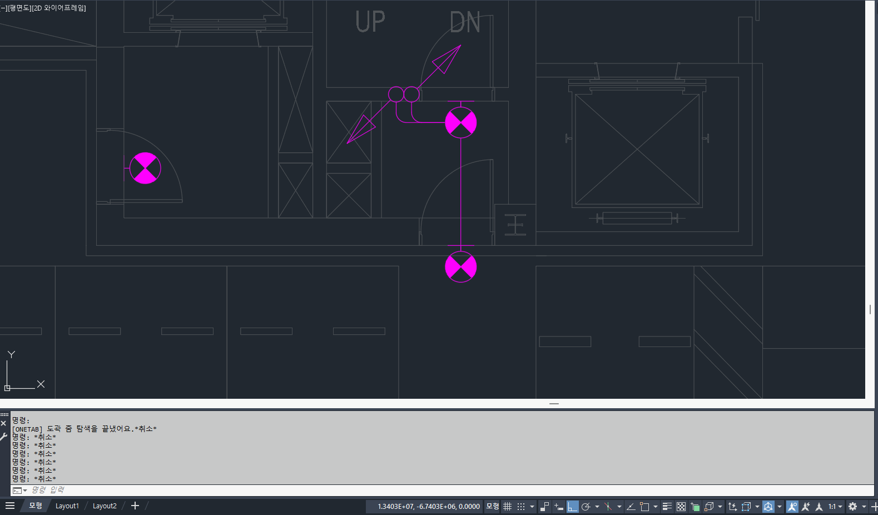This screenshot has width=878, height=515.
Task: Expand the snap mode settings dropdown
Action: (x=532, y=506)
